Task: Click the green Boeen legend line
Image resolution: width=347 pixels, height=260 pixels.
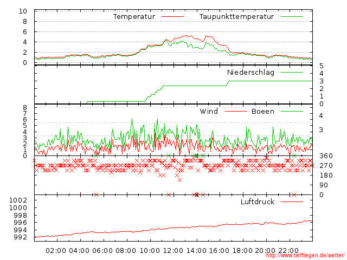Action: coord(292,111)
